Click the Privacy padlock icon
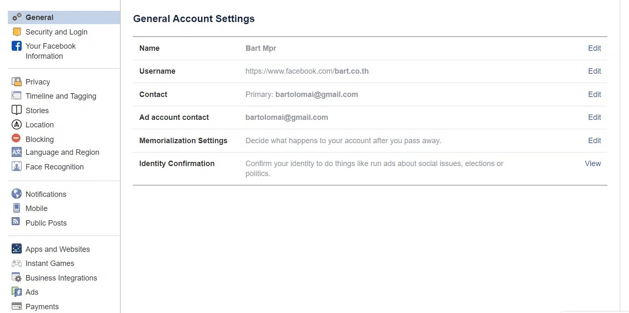629x313 pixels. [17, 82]
